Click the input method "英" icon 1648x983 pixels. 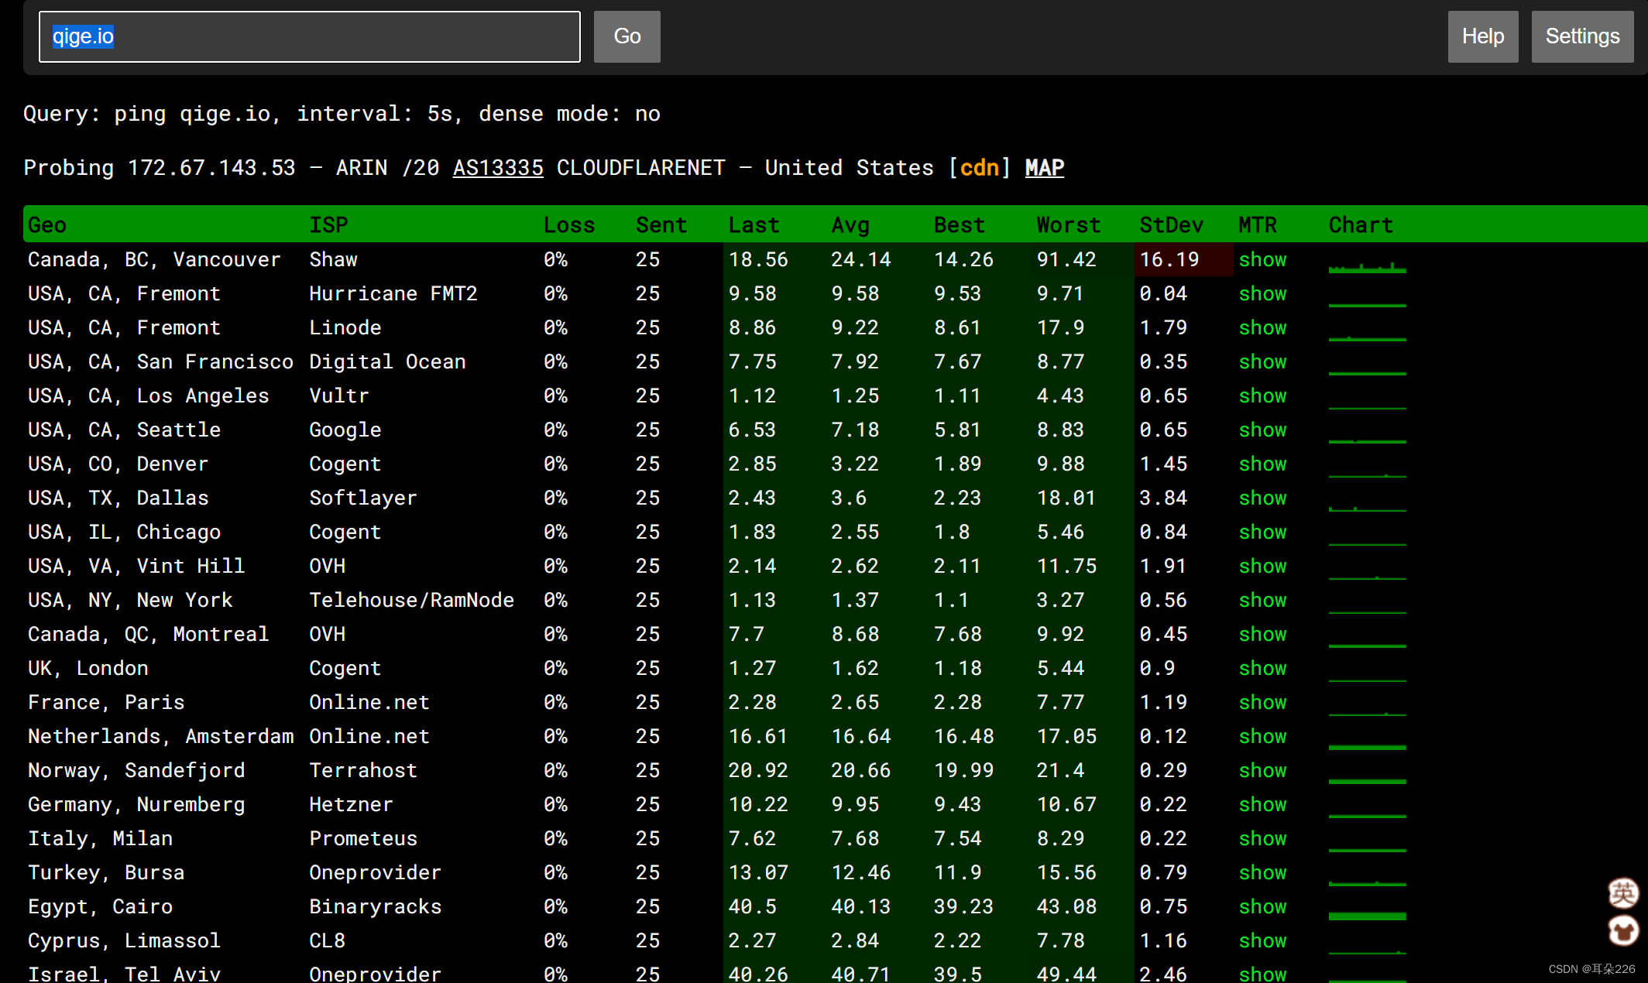click(1622, 893)
